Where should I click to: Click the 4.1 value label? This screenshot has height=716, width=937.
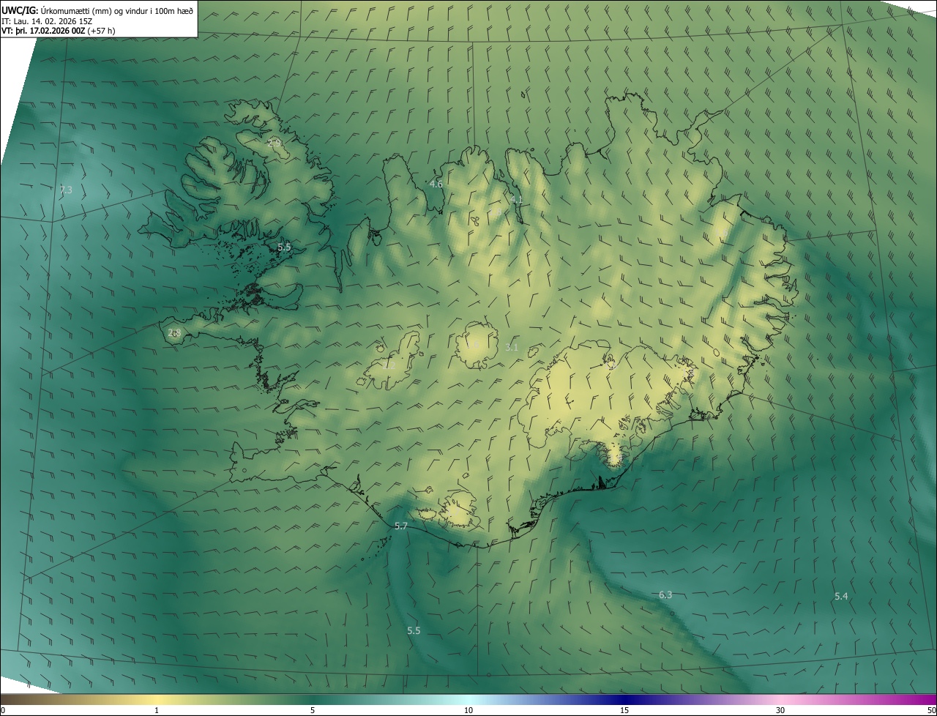(x=517, y=200)
